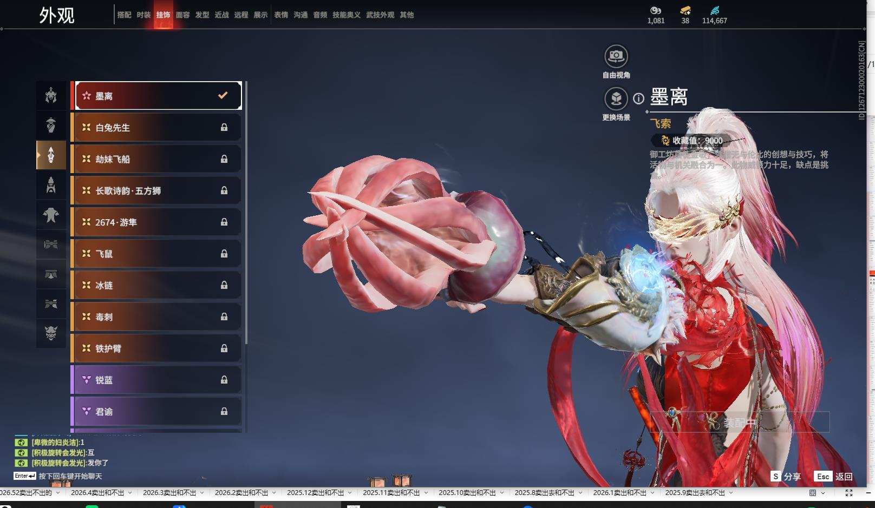The image size is (875, 508).
Task: Click the lock icon on 飞鼠
Action: (x=224, y=254)
